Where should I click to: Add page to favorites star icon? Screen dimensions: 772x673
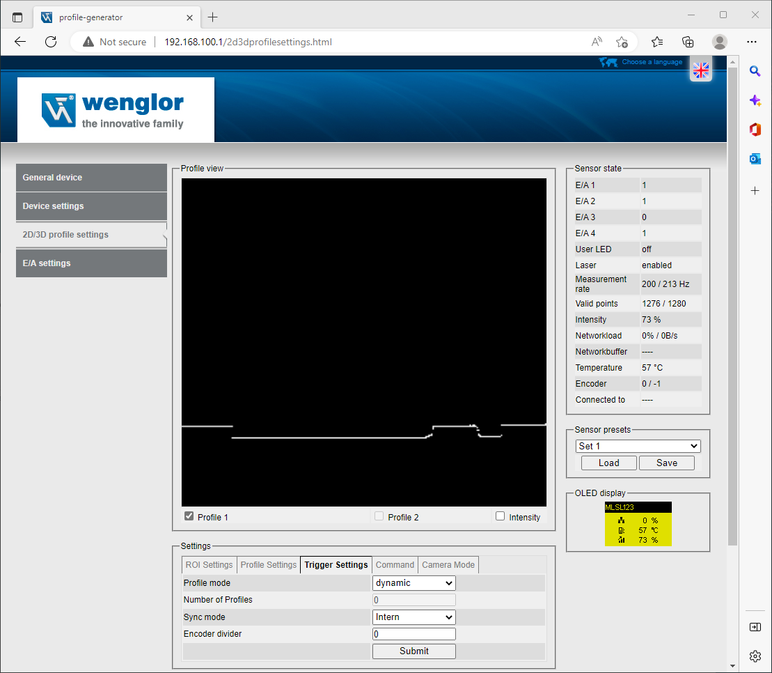(622, 42)
